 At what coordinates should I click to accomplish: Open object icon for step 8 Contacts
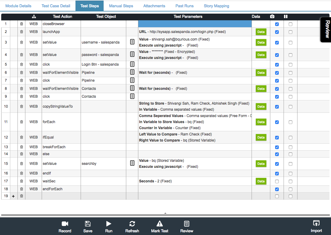coord(132,88)
